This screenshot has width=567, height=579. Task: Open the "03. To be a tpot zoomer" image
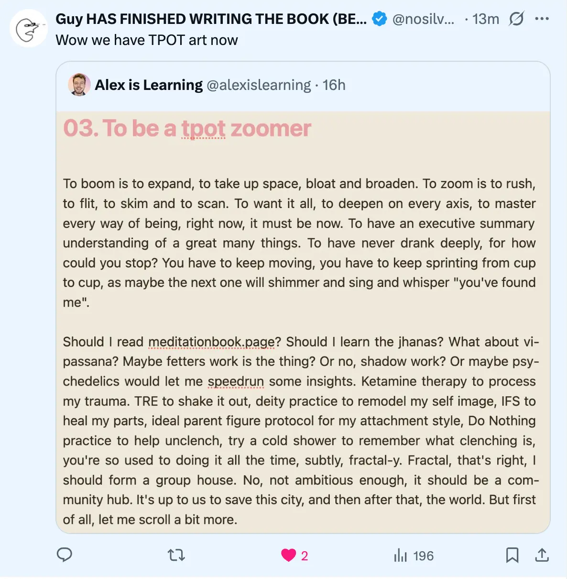tap(303, 322)
